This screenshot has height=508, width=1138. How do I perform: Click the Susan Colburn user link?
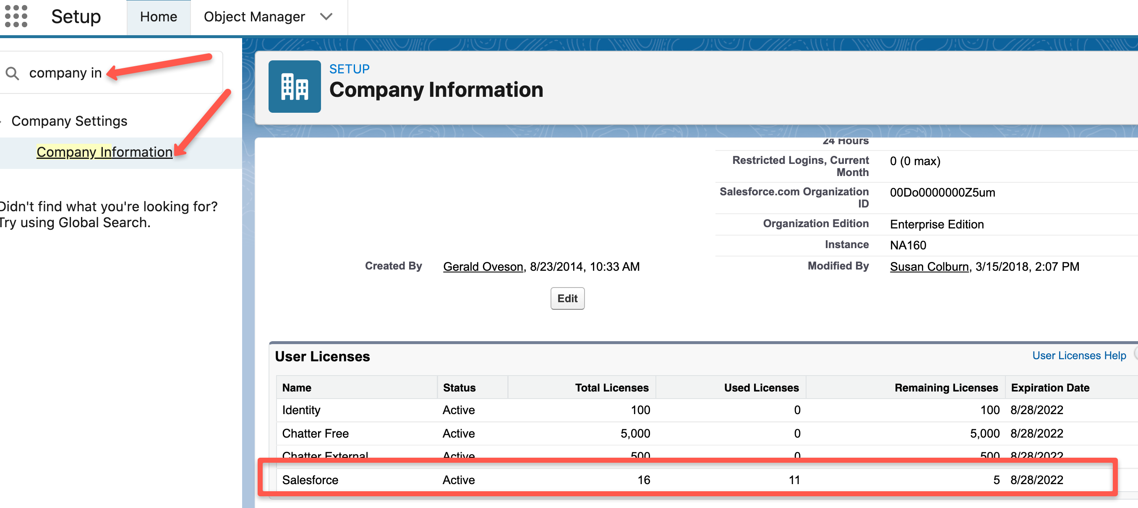tap(928, 266)
